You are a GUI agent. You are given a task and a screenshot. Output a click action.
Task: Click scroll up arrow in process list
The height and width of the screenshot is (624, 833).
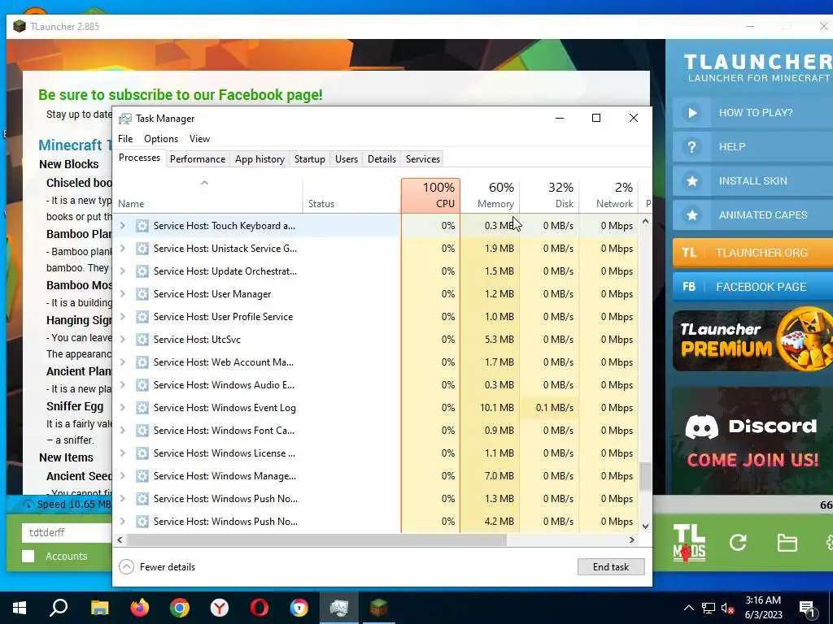[645, 221]
